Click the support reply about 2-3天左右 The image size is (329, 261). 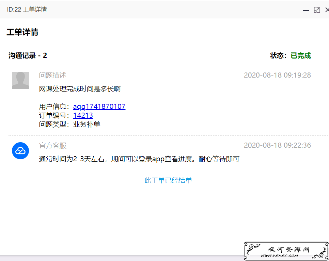[x=139, y=159]
